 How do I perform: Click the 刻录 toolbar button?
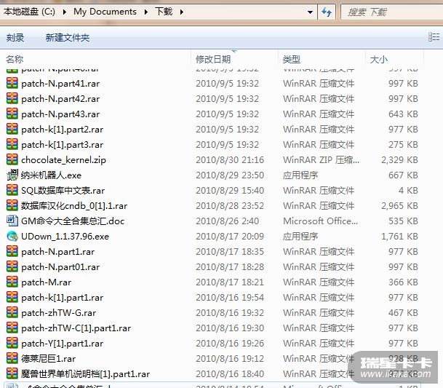click(x=15, y=37)
